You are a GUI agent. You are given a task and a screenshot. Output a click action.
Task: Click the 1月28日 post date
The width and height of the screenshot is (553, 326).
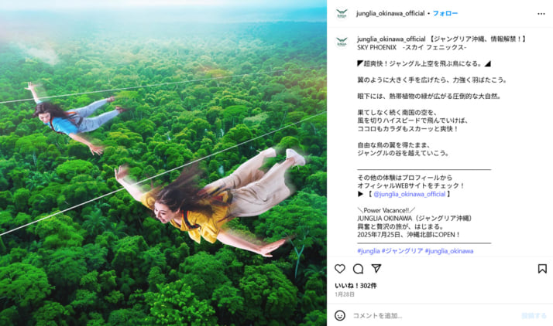[x=344, y=294]
